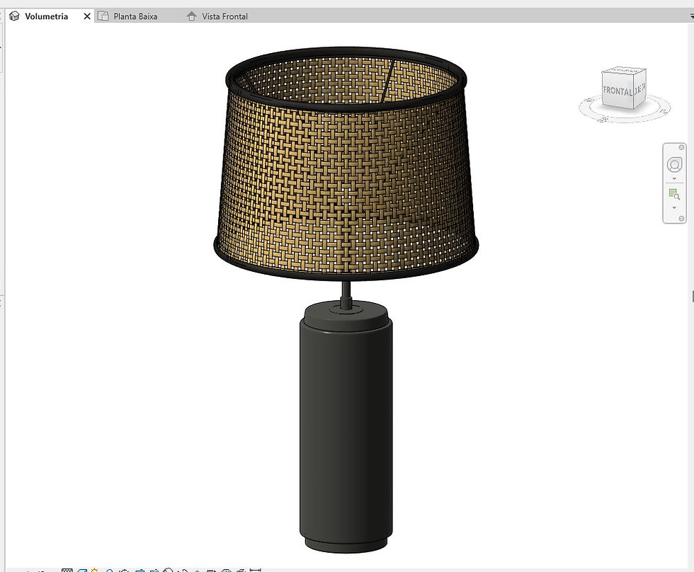Select the dark cylindrical lamp base
Viewport: 694px width, 572px height.
point(346,427)
